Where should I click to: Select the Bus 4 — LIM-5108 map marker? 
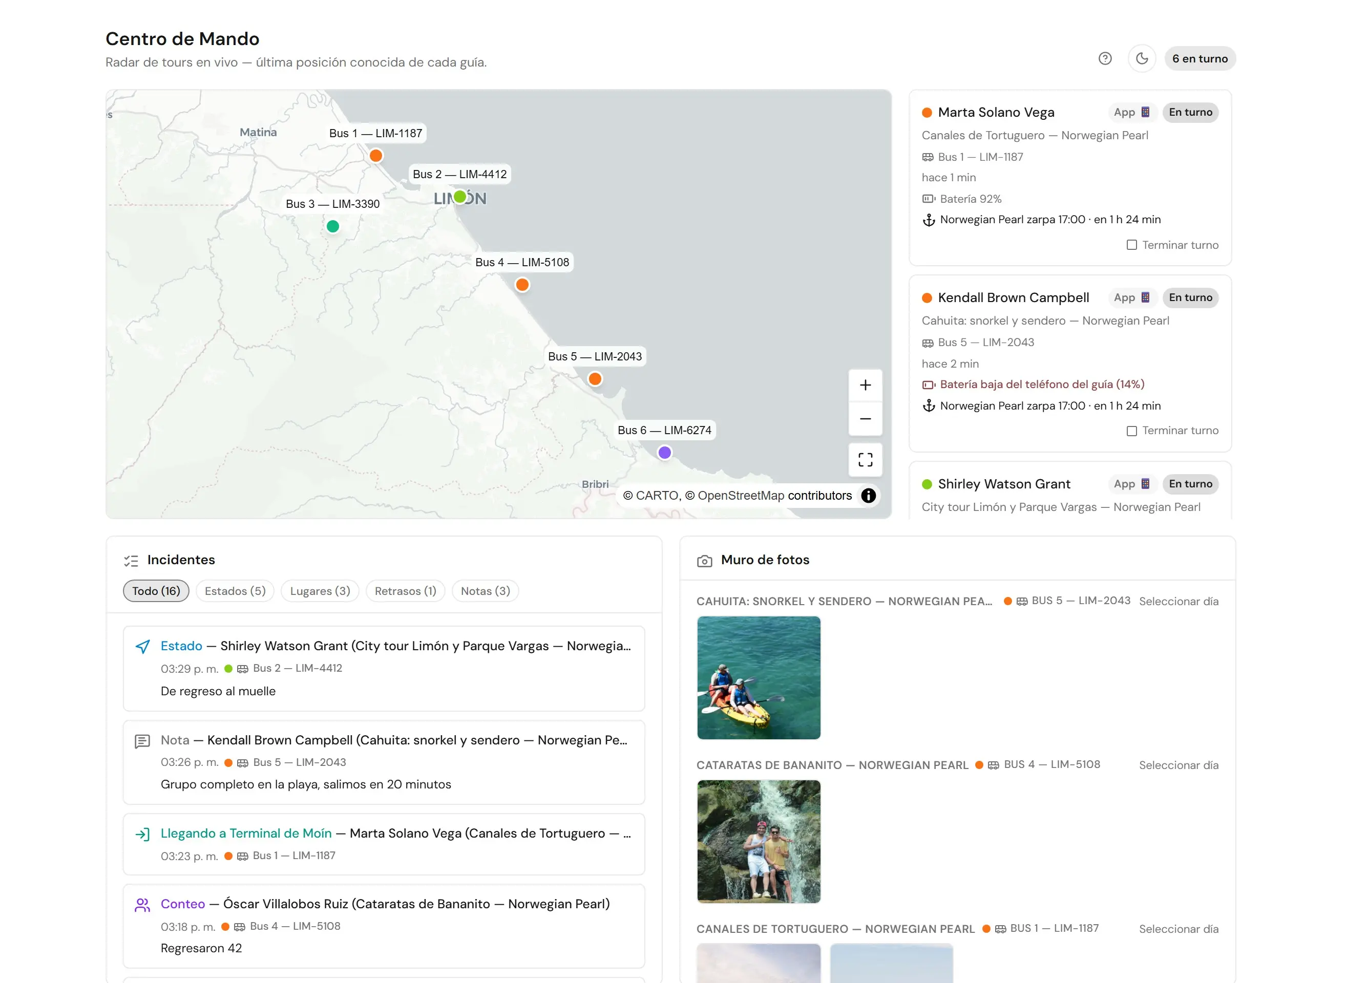522,285
